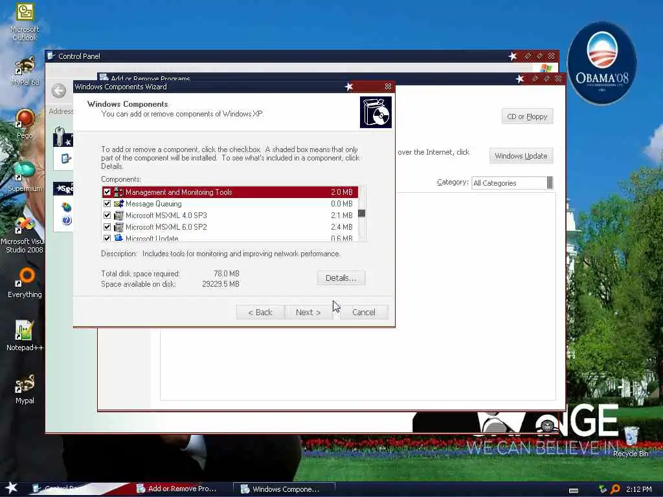This screenshot has width=663, height=497.
Task: Select the Microsoft Update row text
Action: click(x=152, y=238)
